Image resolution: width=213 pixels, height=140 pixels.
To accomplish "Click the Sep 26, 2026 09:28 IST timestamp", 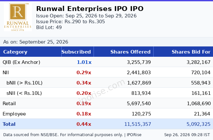I will point(187,135).
